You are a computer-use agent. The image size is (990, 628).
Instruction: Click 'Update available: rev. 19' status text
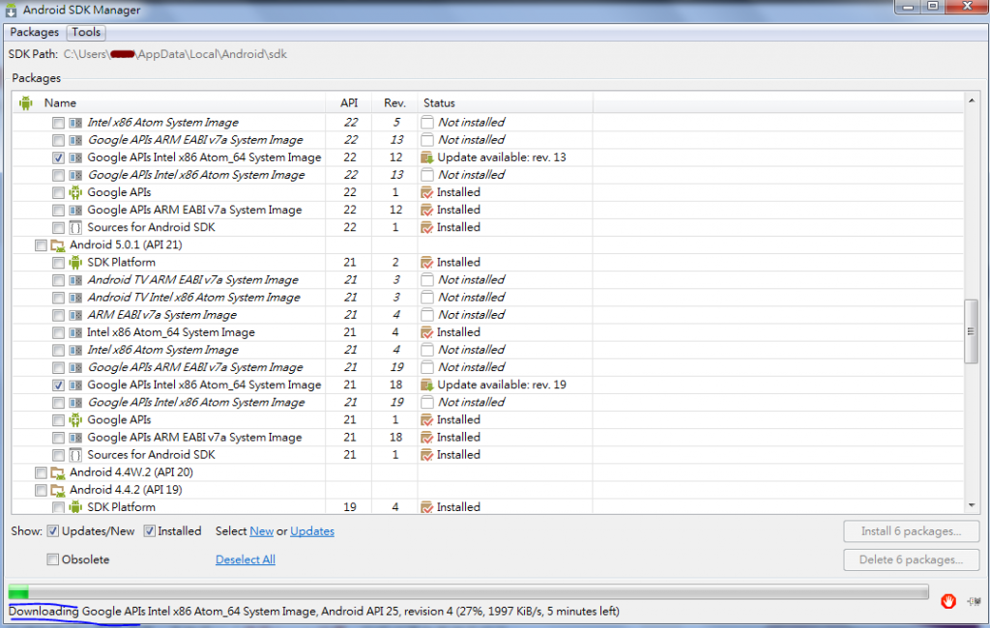[x=502, y=385]
